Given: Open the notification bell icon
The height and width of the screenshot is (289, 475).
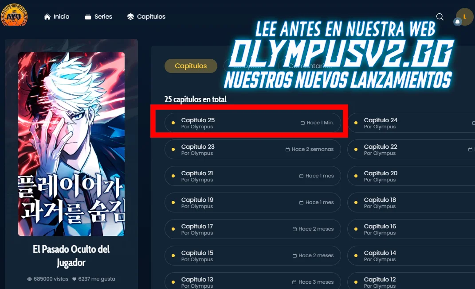Looking at the screenshot, I should click(458, 22).
